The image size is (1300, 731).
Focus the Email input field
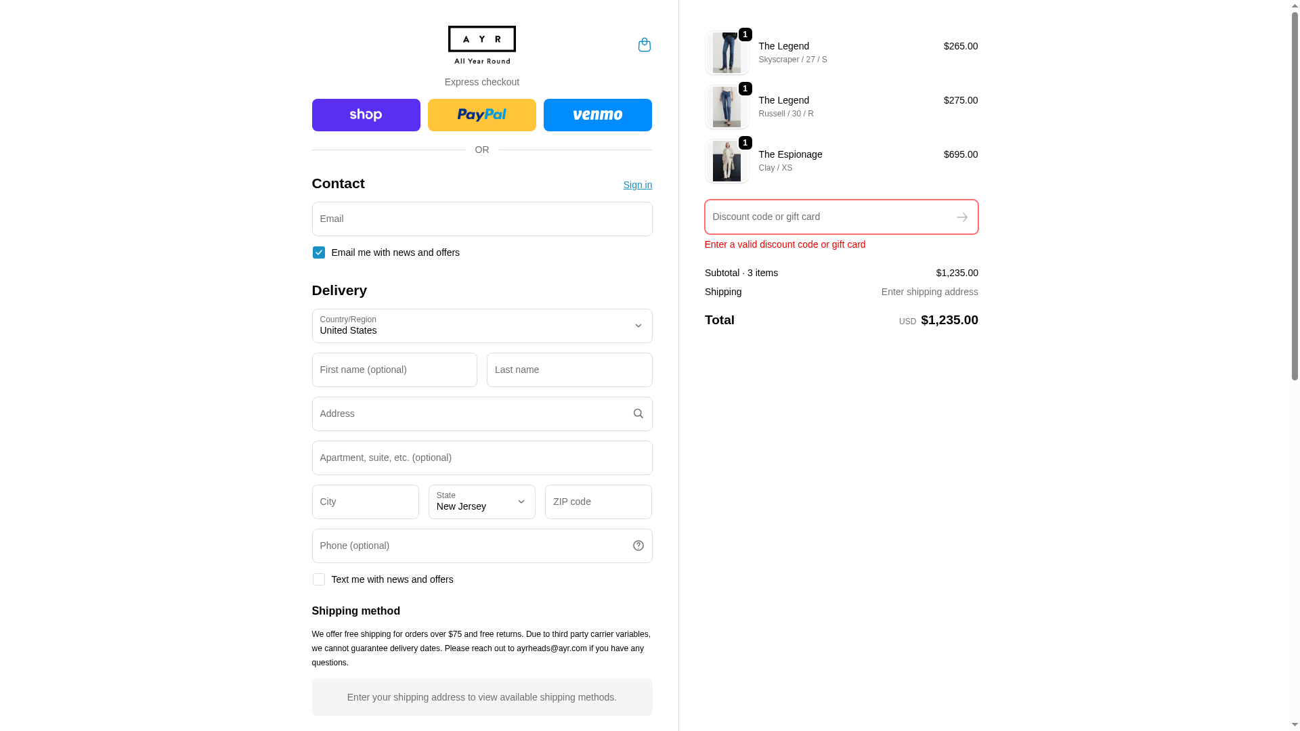pyautogui.click(x=481, y=219)
